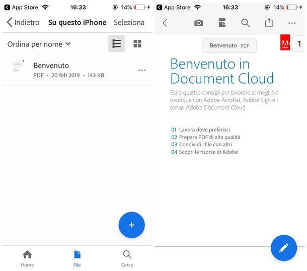This screenshot has width=307, height=271.
Task: Click the Benvenuto file thumbnail
Action: click(x=19, y=70)
